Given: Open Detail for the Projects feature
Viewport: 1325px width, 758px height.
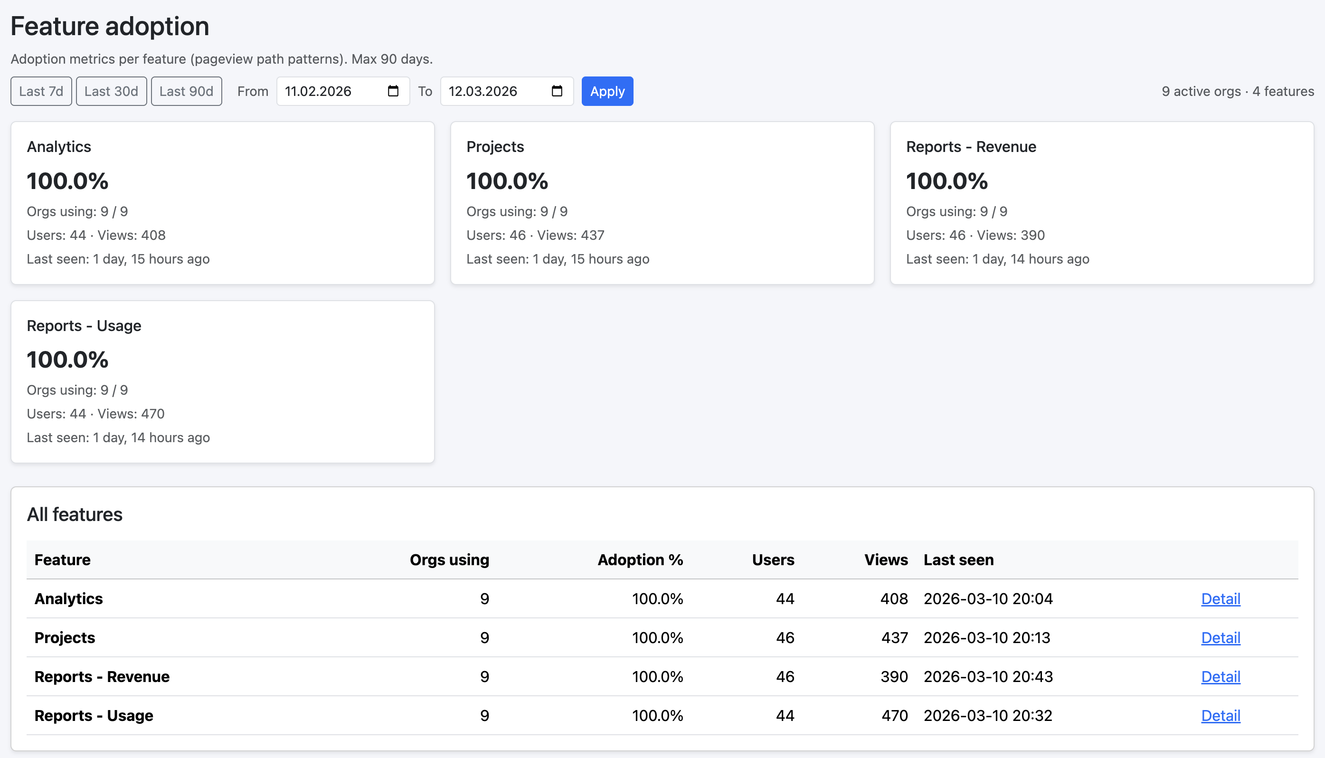Looking at the screenshot, I should 1221,637.
